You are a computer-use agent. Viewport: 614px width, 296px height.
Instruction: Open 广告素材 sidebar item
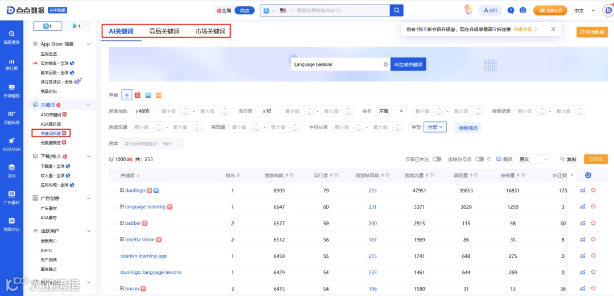[x=12, y=197]
